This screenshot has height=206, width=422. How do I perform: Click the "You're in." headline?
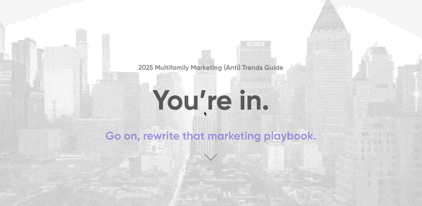pos(210,100)
